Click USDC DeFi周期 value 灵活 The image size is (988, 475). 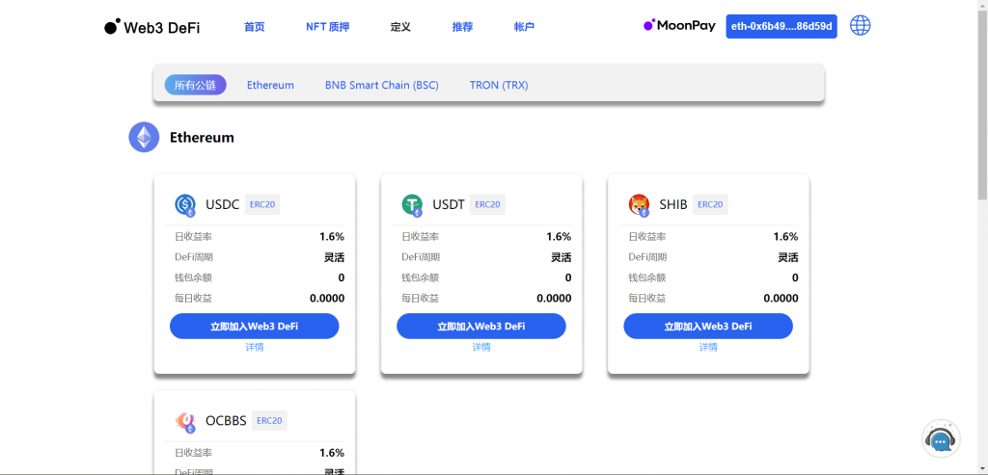(x=335, y=257)
